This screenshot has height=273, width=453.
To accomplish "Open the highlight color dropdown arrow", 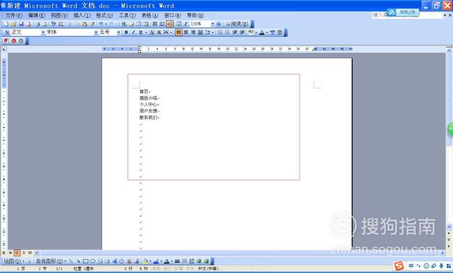I will [256, 32].
